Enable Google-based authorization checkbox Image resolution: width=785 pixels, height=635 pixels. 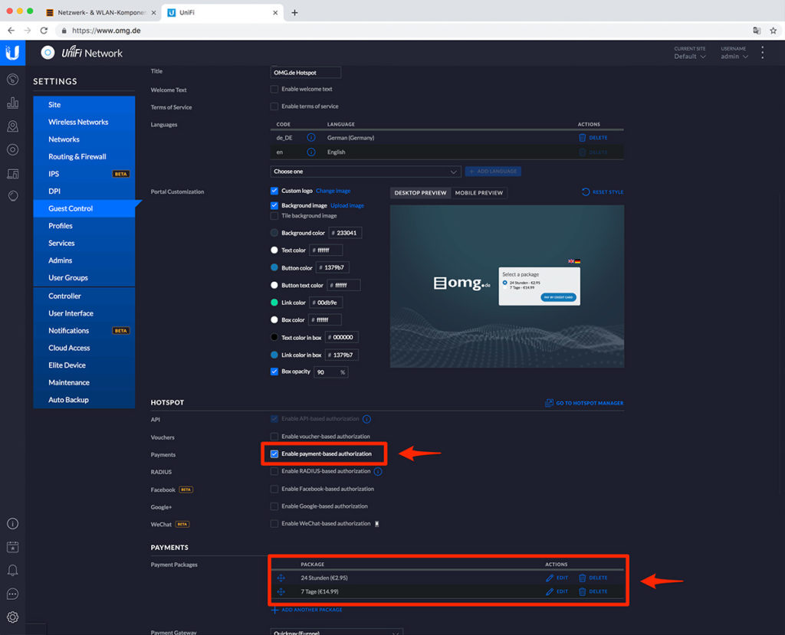(274, 506)
